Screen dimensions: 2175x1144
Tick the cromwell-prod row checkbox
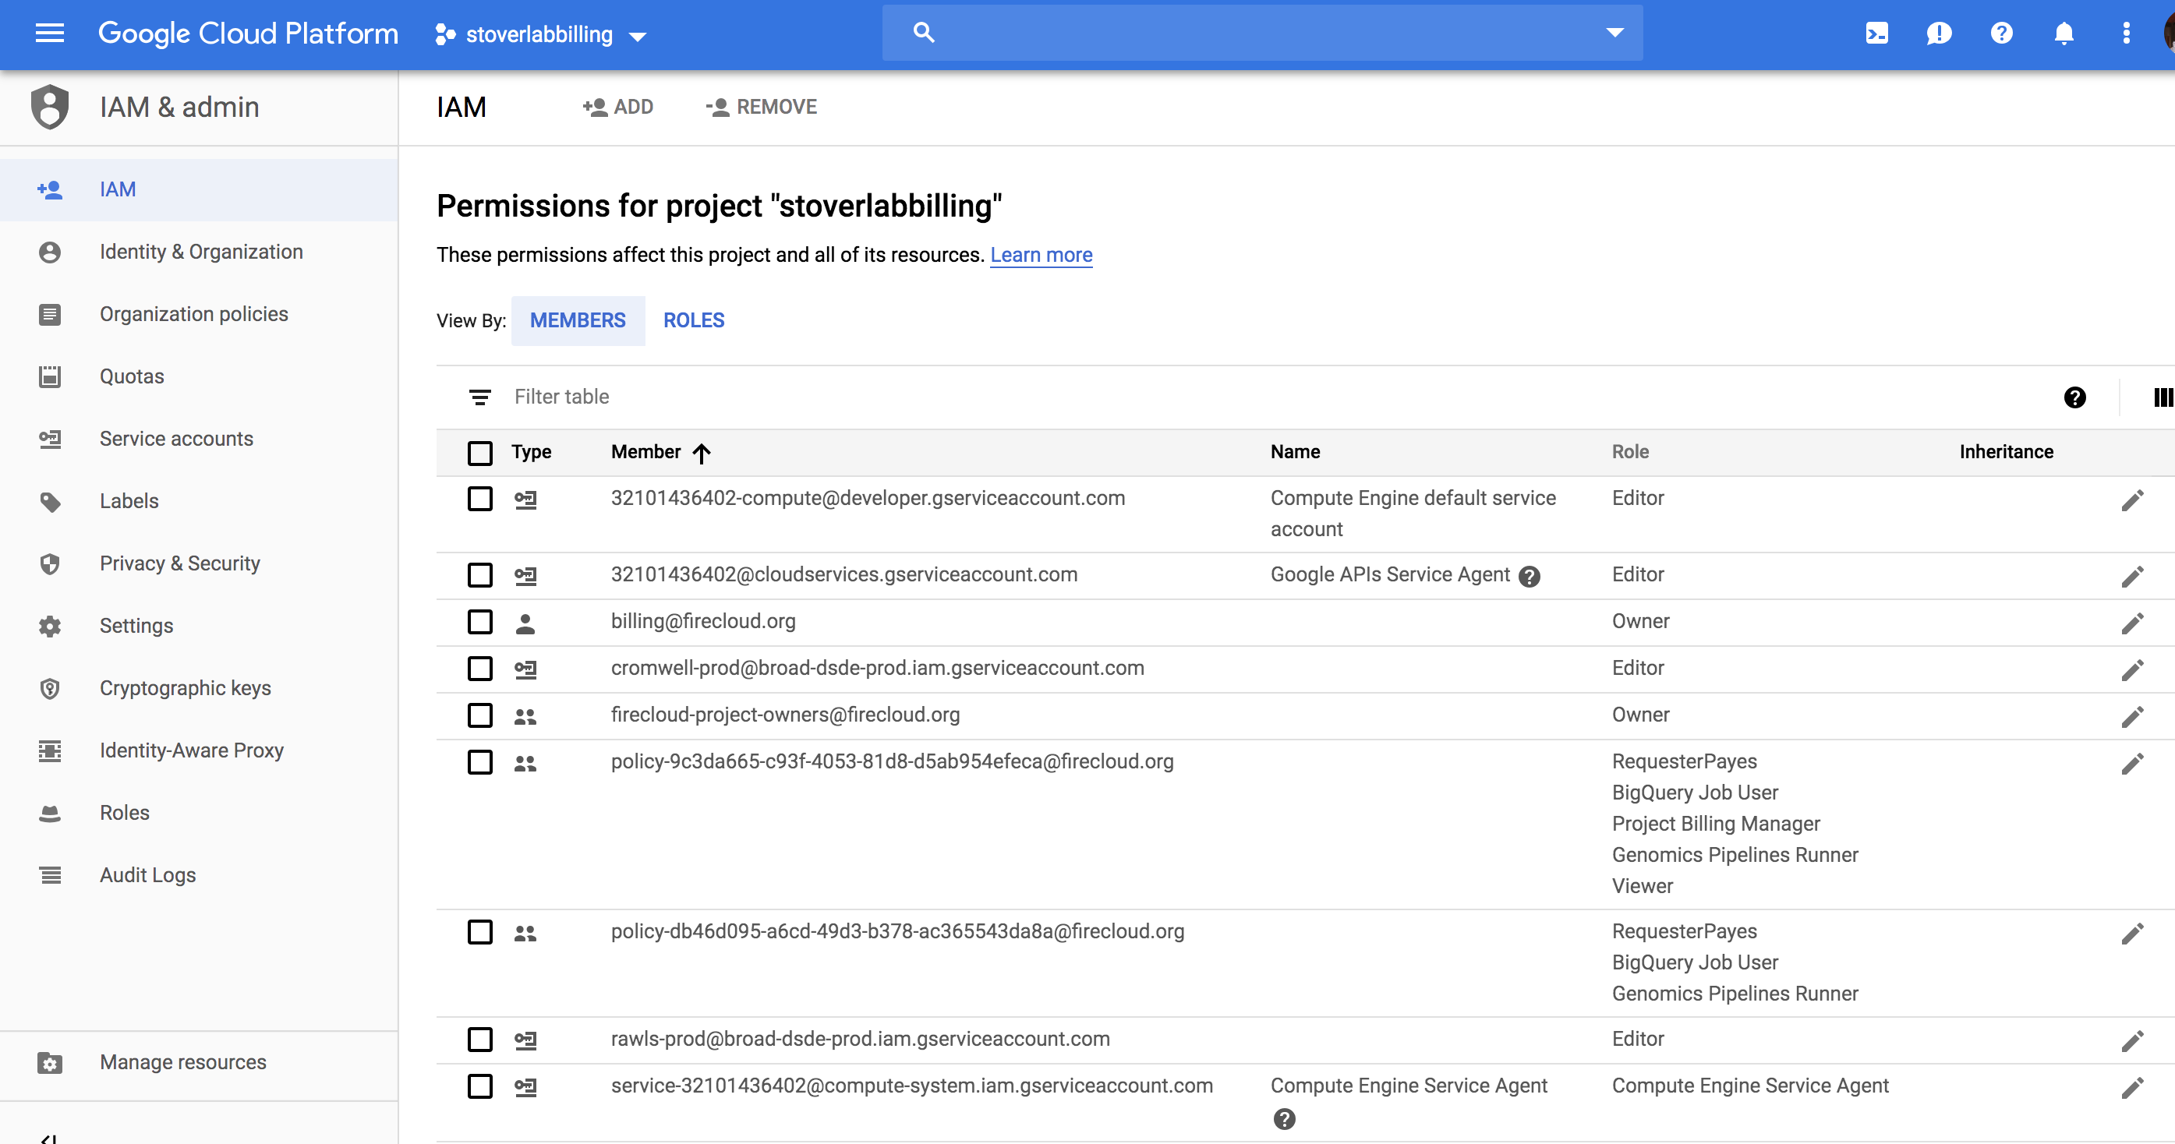pyautogui.click(x=479, y=669)
